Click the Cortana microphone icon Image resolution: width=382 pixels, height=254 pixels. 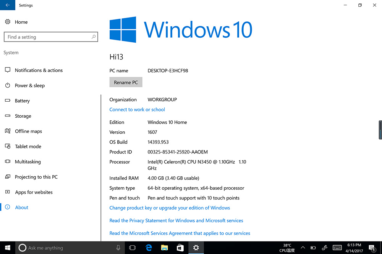click(x=118, y=248)
